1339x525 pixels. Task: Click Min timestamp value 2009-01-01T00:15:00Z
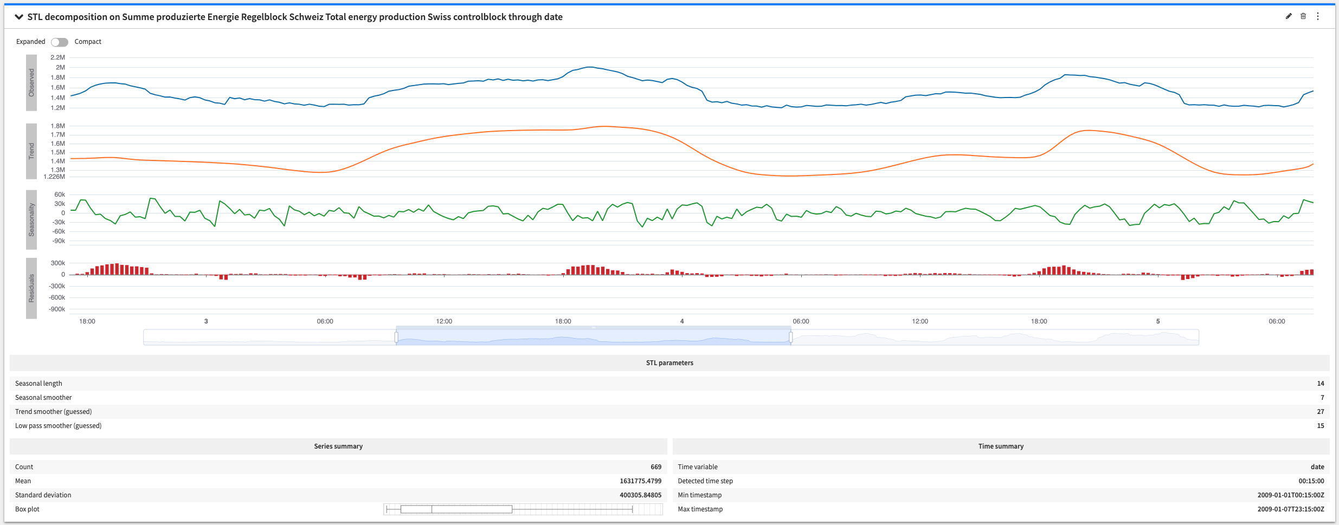[x=1291, y=495]
